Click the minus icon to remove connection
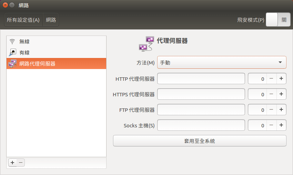The height and width of the screenshot is (175, 293). 21,162
